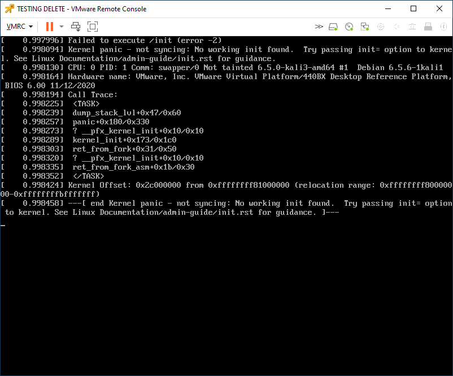Screen dimensions: 453x376
Task: Open the VMRC menu
Action: point(19,27)
